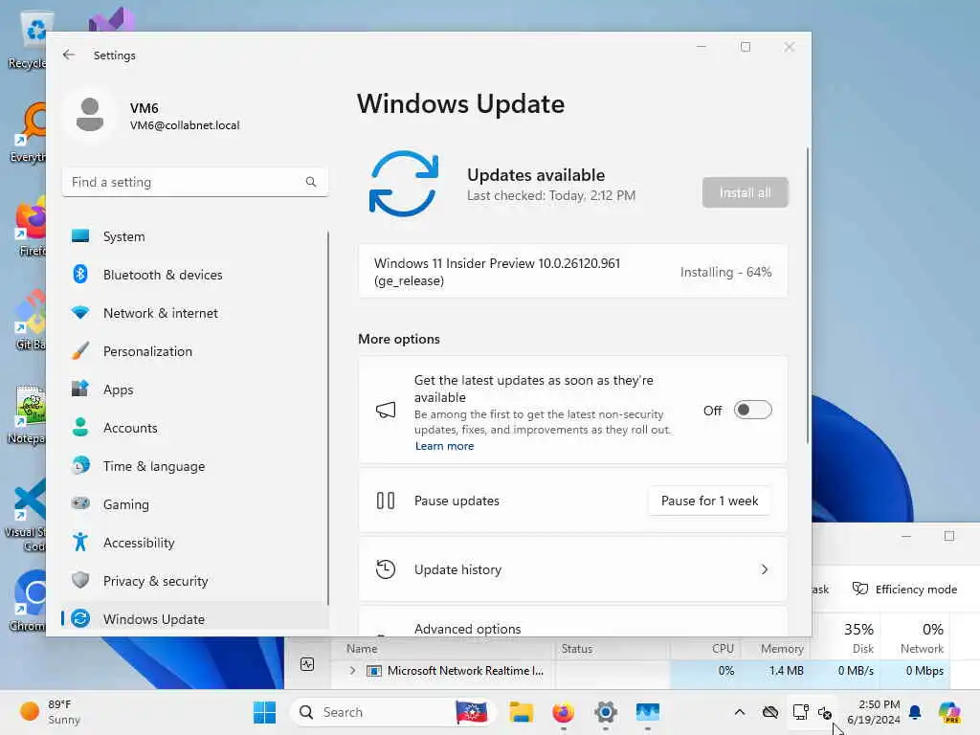
Task: Open Accounts settings category
Action: click(x=195, y=428)
